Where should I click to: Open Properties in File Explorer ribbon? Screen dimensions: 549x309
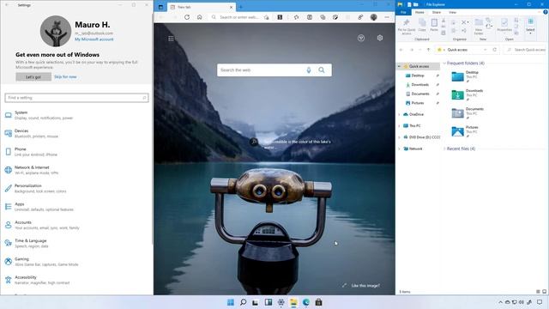click(x=504, y=25)
